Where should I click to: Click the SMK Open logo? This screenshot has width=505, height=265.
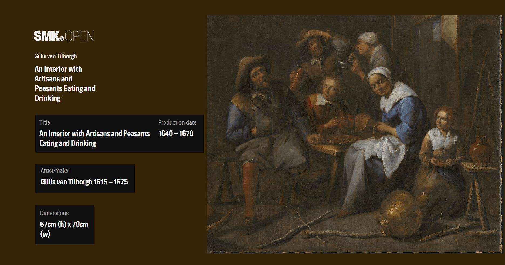64,36
